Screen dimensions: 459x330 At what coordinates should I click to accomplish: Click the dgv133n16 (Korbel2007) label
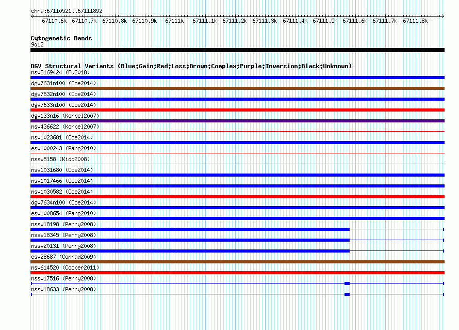65,116
